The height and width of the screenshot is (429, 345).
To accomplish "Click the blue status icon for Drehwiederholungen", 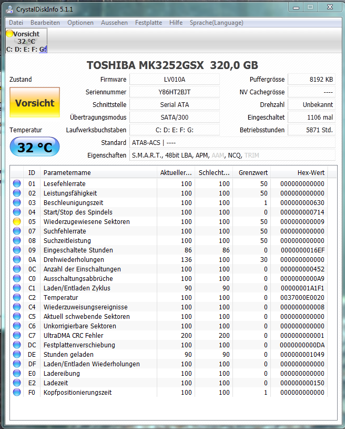I will [17, 259].
